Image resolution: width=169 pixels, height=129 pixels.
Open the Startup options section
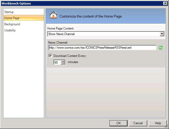click(9, 12)
